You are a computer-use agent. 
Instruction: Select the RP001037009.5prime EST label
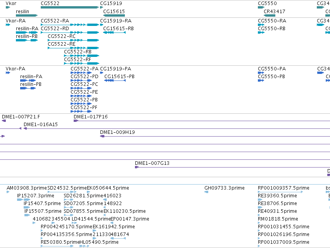(x=284, y=242)
